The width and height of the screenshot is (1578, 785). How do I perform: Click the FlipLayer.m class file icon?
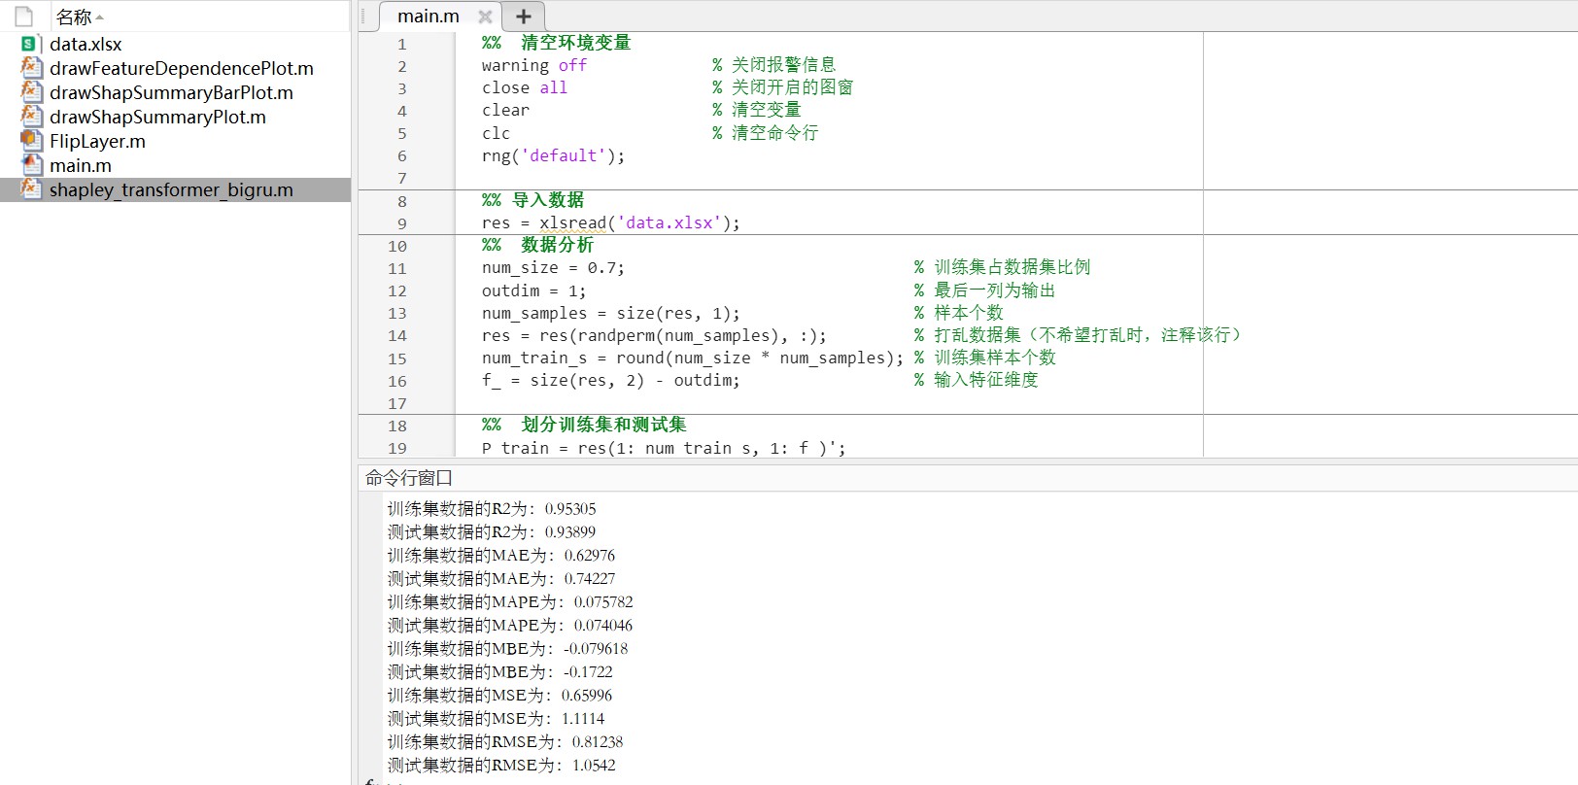click(x=31, y=141)
